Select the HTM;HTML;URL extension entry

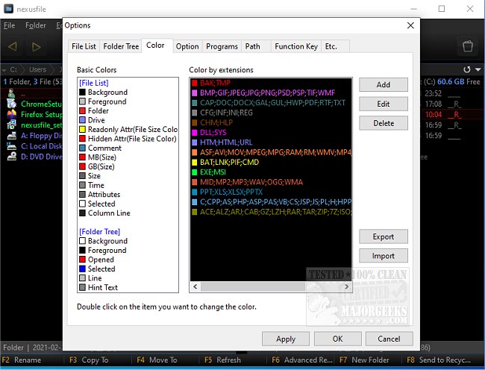coord(271,142)
